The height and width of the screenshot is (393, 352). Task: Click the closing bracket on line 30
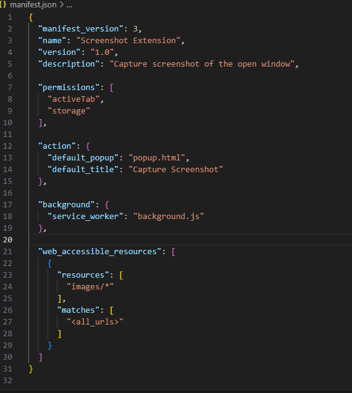tap(40, 357)
